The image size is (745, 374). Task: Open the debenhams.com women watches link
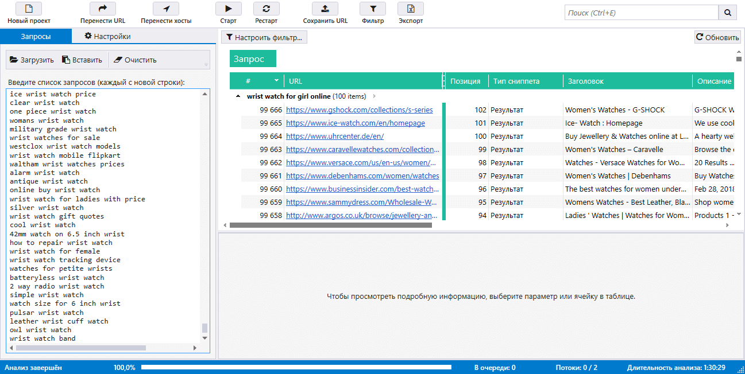pos(362,176)
